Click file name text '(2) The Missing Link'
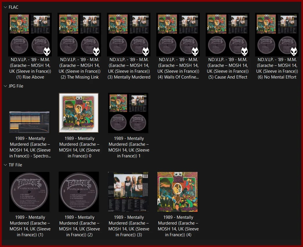 point(80,77)
